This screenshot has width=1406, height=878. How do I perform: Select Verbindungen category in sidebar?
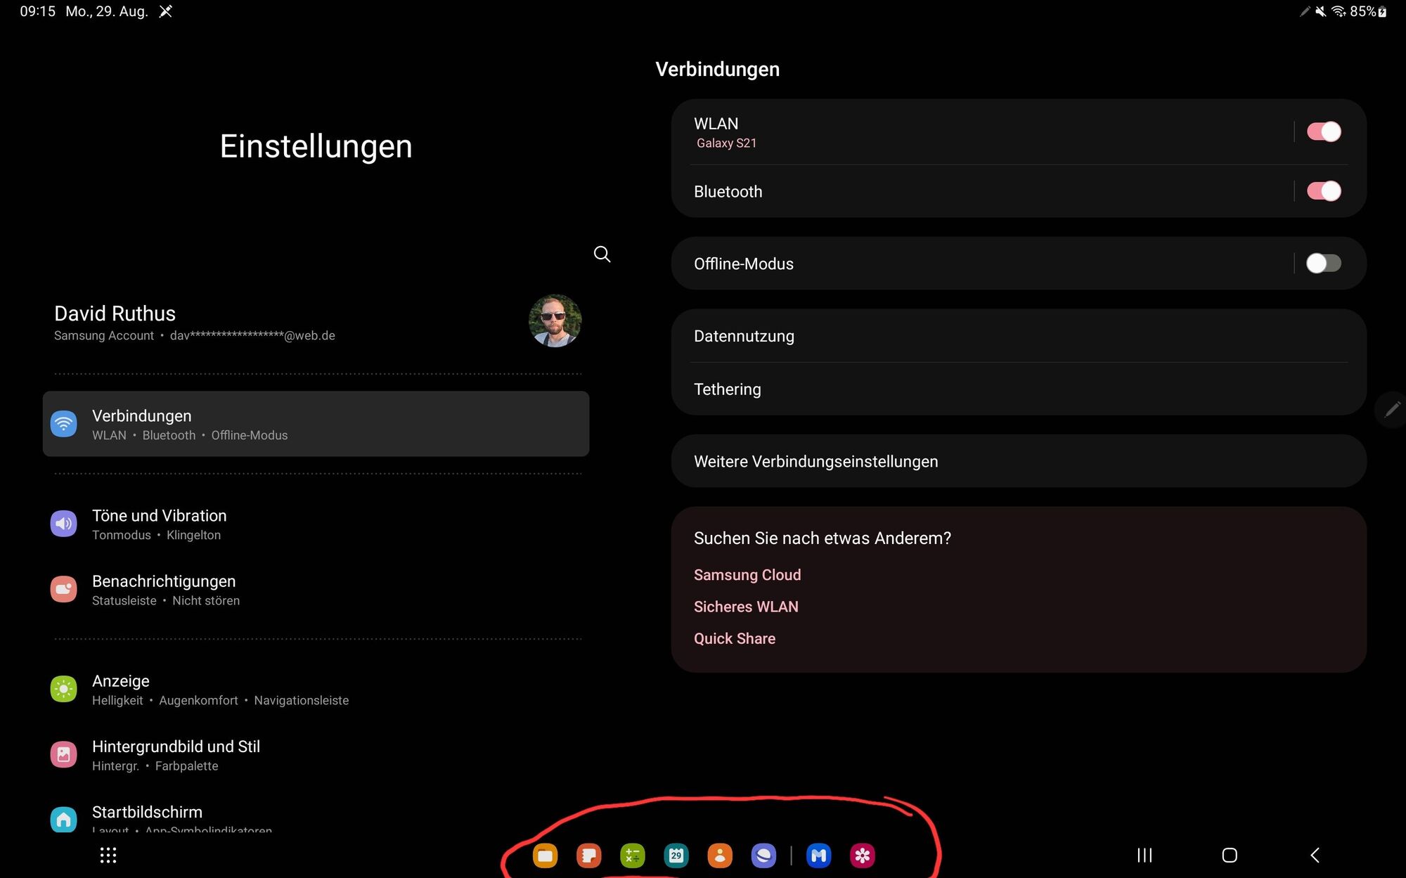tap(316, 424)
